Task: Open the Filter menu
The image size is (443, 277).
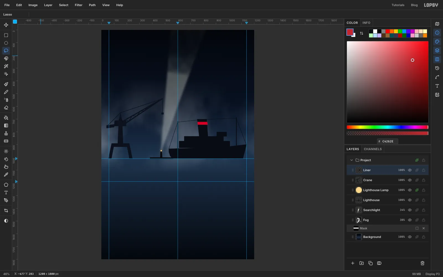Action: (x=79, y=5)
